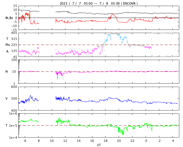Click the 15 tick on Bt,Bz axis
The width and height of the screenshot is (183, 147).
tap(15, 6)
